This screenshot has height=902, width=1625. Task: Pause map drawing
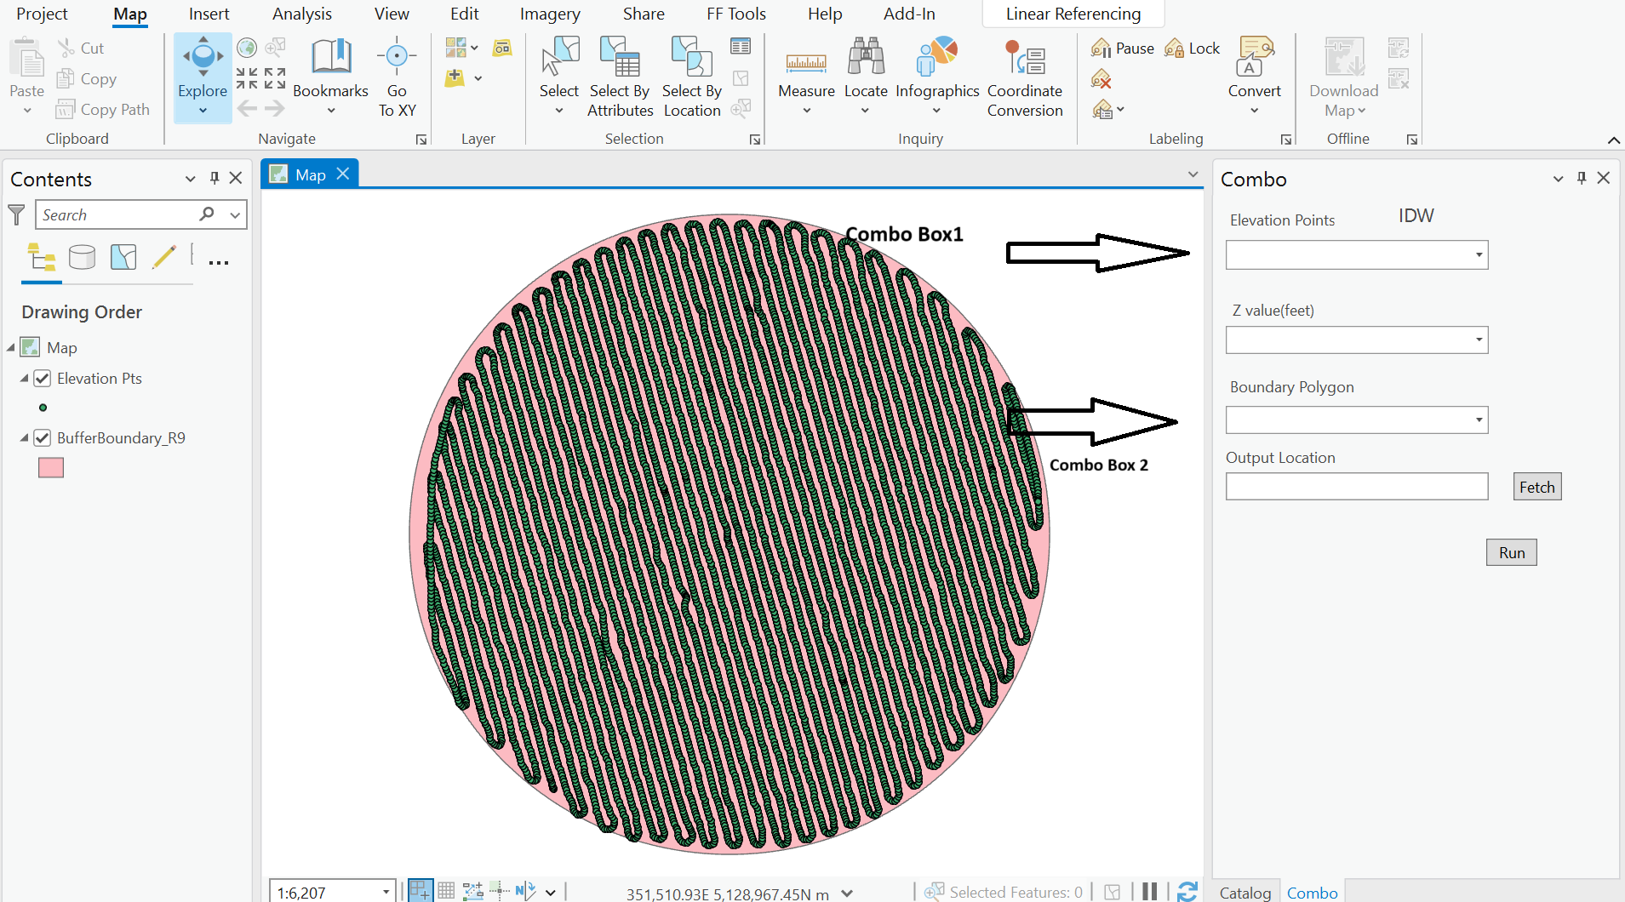(x=1149, y=891)
